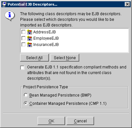Click the Select All button
The width and height of the screenshot is (132, 128).
coord(34,58)
